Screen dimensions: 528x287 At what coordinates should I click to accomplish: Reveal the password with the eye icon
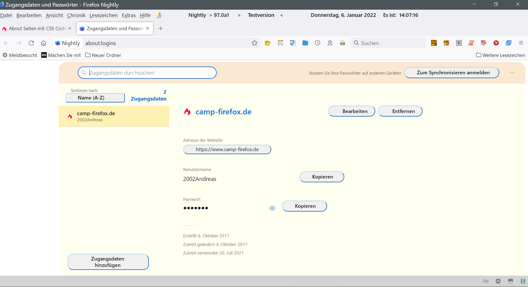click(x=272, y=208)
